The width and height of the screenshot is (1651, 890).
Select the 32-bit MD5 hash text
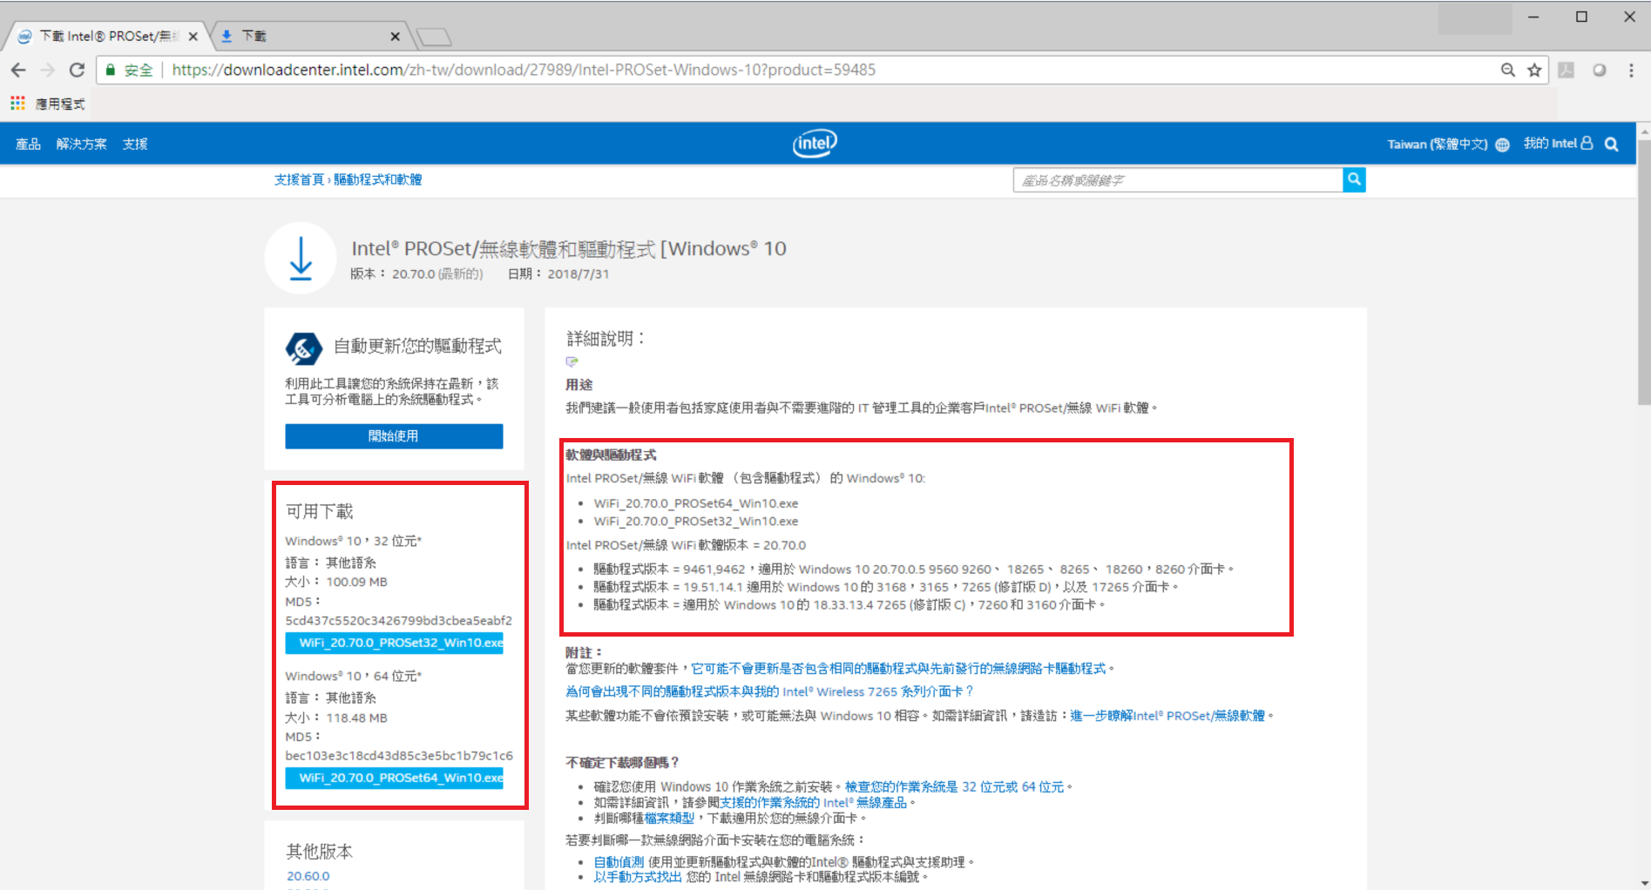(x=399, y=621)
